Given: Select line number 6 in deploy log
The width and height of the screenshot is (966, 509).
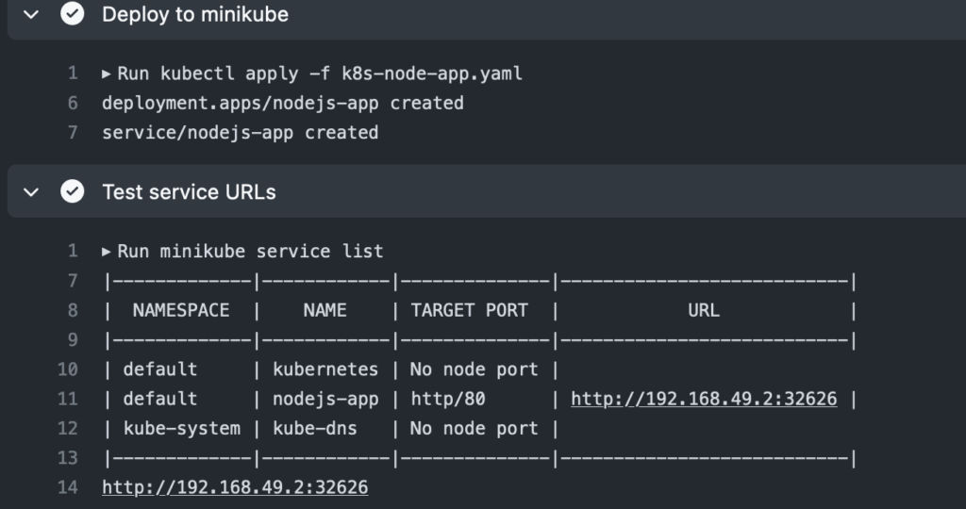Looking at the screenshot, I should (73, 104).
